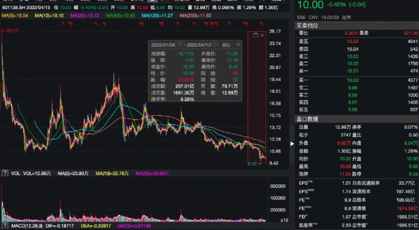This screenshot has height=230, width=419.
Task: Select the MA(20)=10.12 indicator label
Action: click(x=85, y=15)
